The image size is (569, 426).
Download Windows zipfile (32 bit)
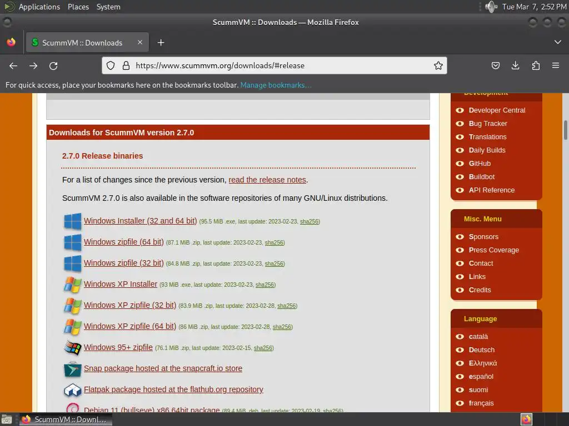[x=124, y=263]
